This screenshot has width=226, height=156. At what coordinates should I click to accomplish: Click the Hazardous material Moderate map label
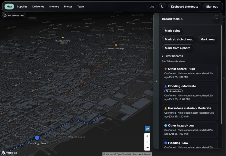pos(63,42)
